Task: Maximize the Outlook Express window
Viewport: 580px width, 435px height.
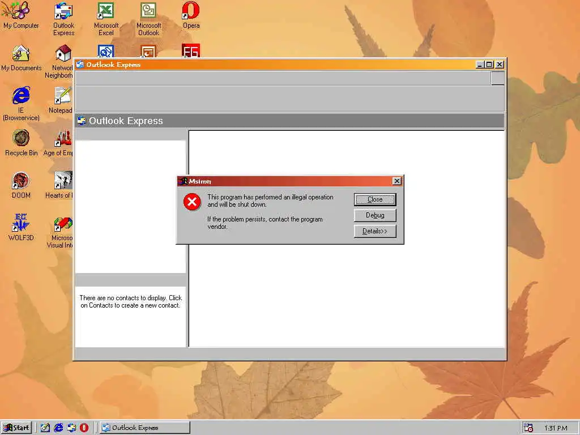Action: [489, 65]
